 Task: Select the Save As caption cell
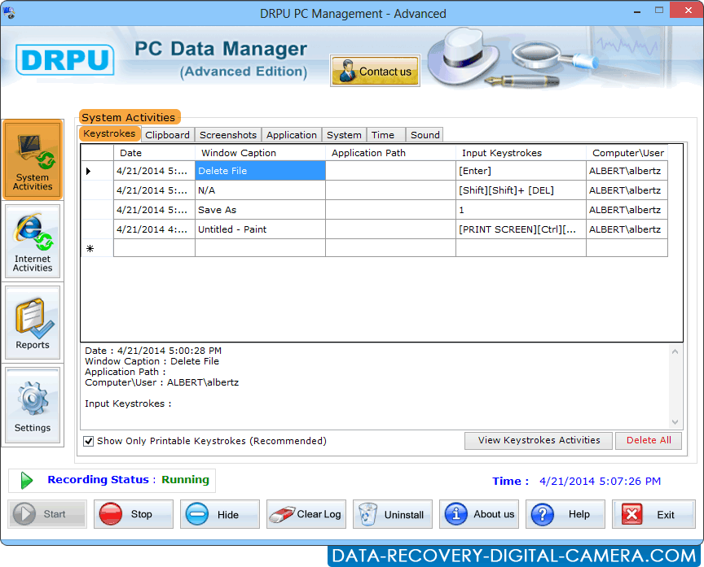pos(260,210)
